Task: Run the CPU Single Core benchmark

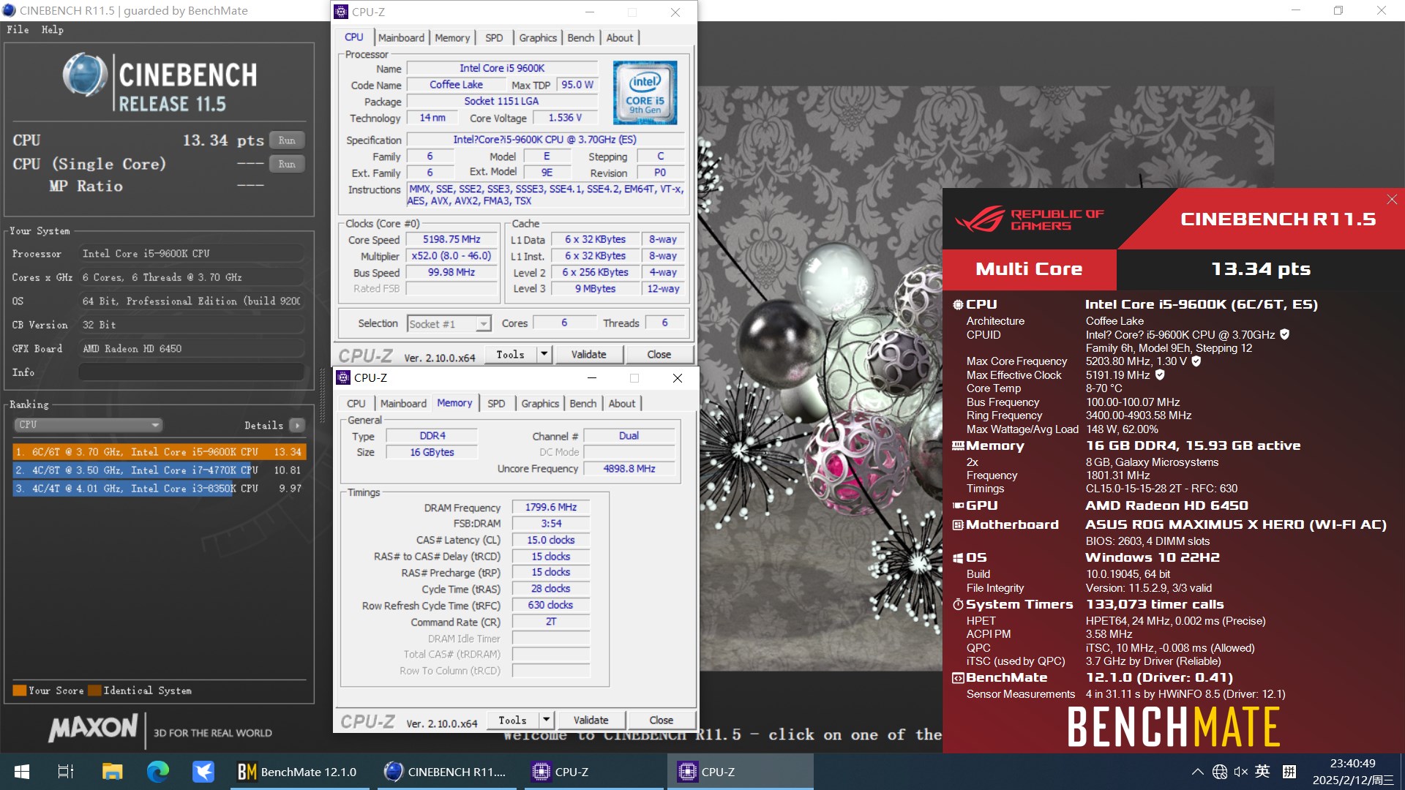Action: [x=287, y=165]
